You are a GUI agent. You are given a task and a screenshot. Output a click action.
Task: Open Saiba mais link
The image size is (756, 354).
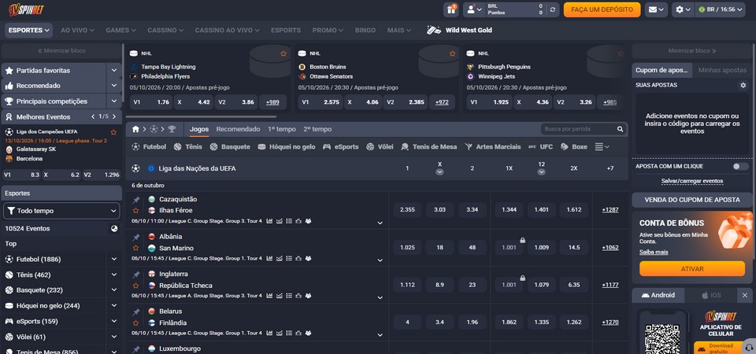pos(654,252)
